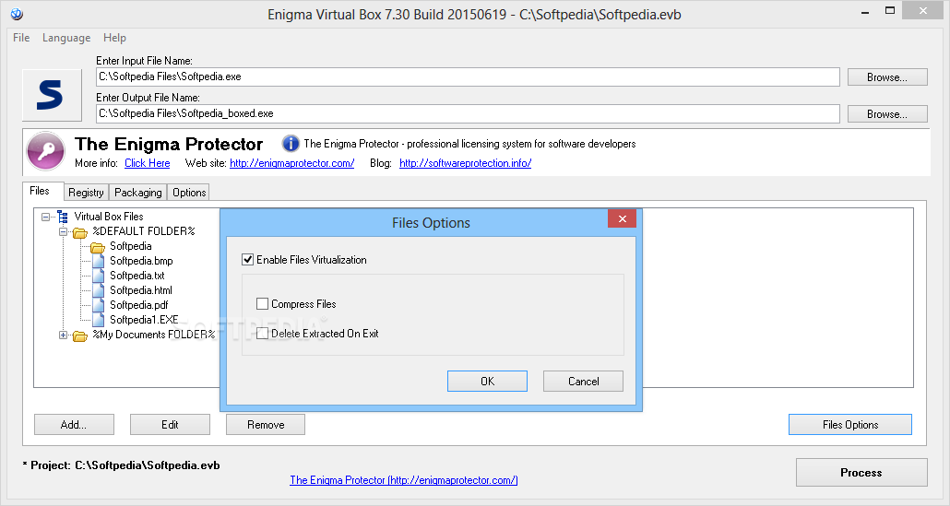950x506 pixels.
Task: Expand the %My Documents FOLDER% node
Action: [63, 335]
